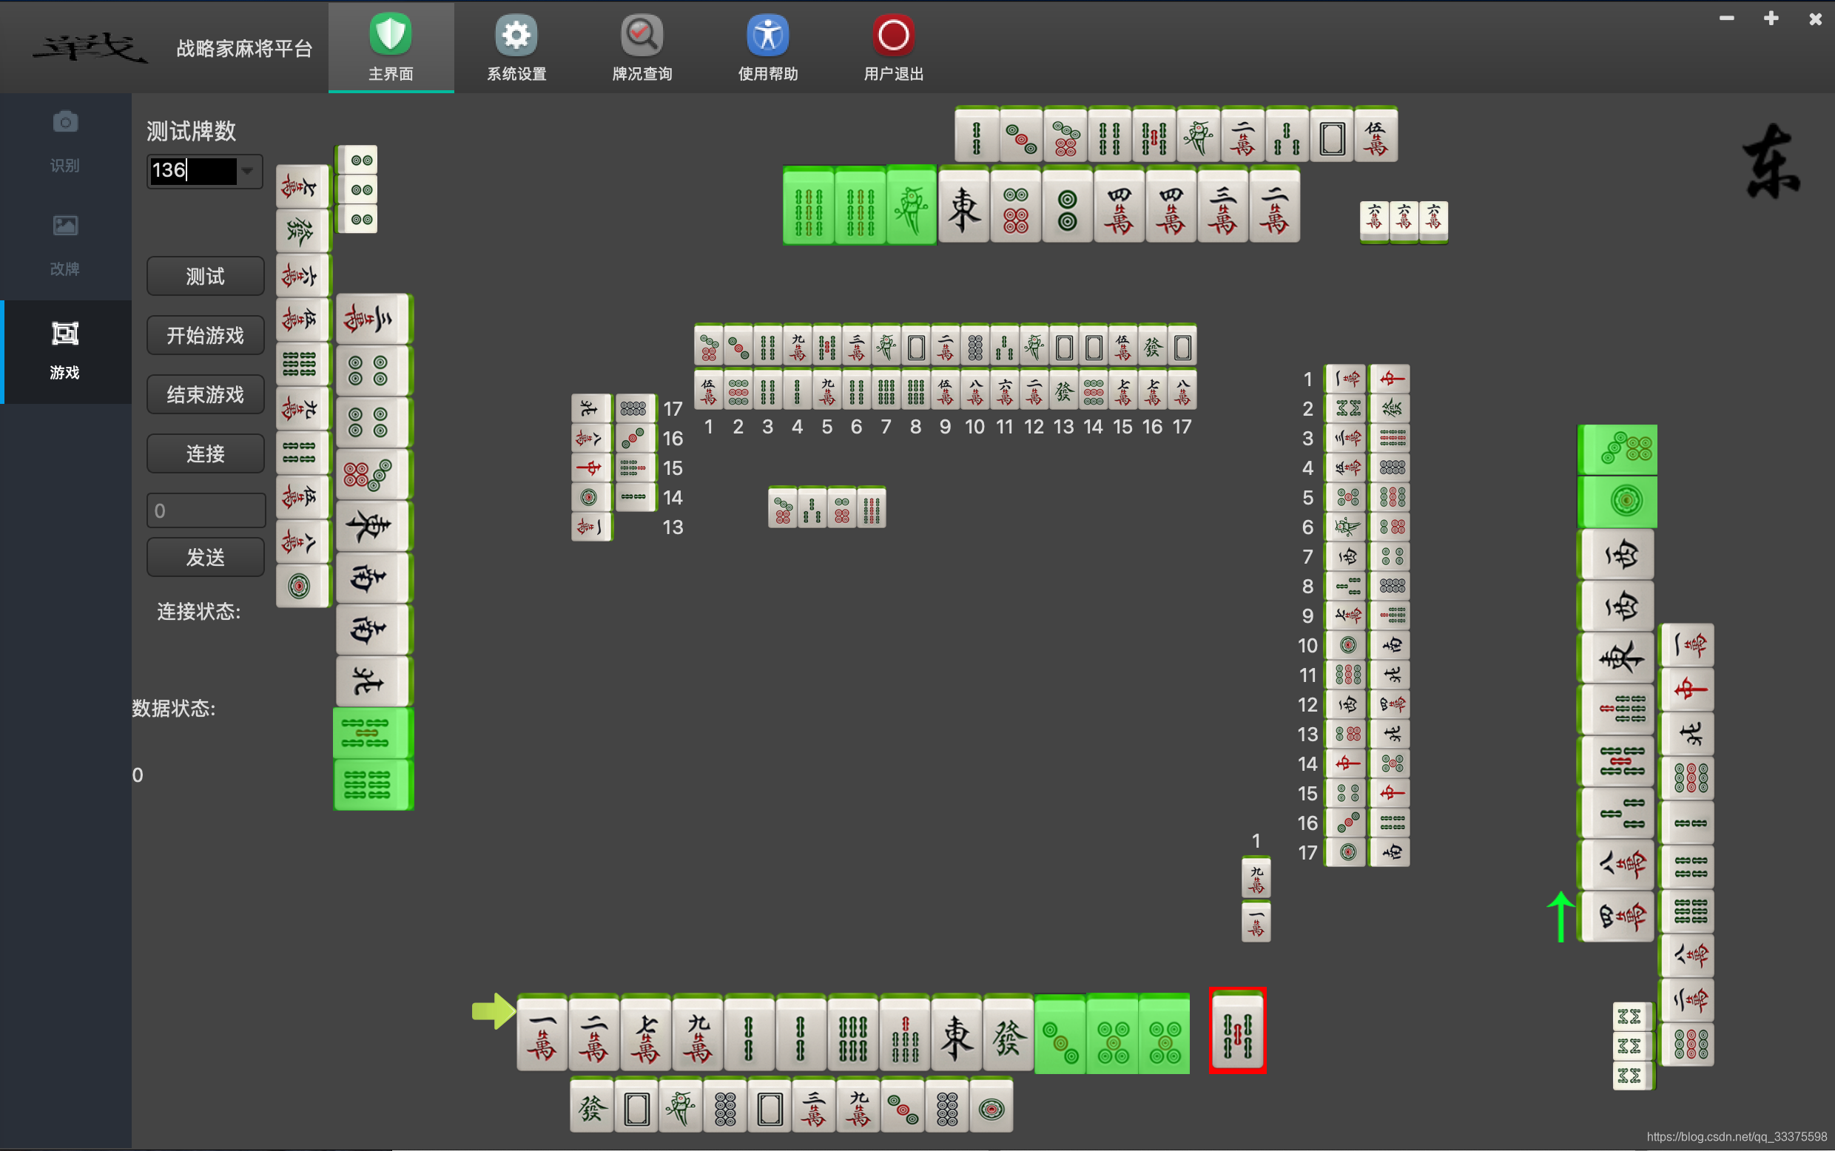Switch to the 主界面 tab
The image size is (1835, 1151).
pos(391,47)
